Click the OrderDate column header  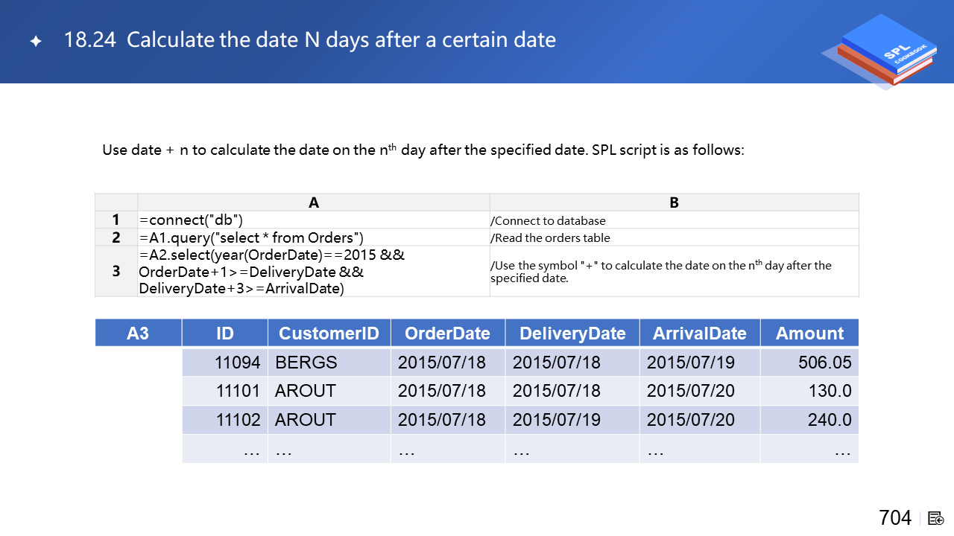point(447,333)
